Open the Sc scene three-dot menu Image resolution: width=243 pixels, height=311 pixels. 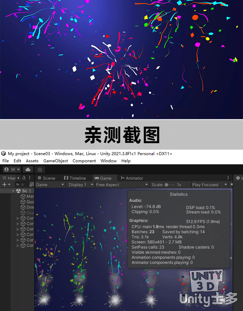pos(30,191)
